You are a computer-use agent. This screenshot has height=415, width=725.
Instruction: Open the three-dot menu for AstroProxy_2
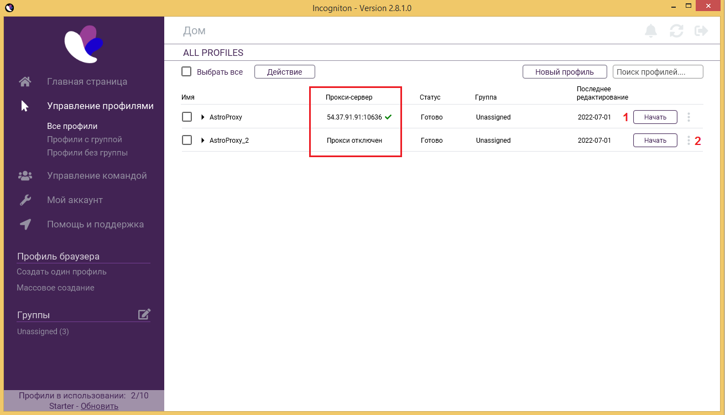tap(689, 141)
